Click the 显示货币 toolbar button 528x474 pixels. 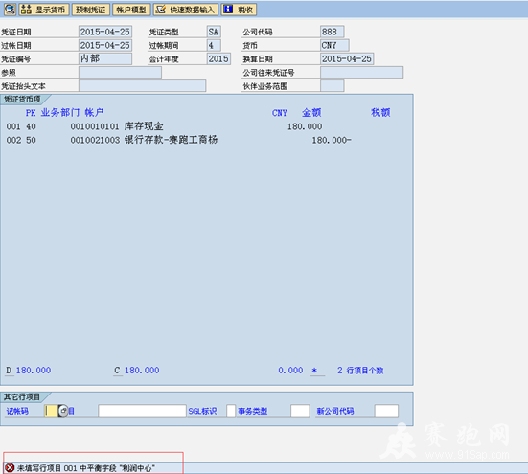(44, 10)
